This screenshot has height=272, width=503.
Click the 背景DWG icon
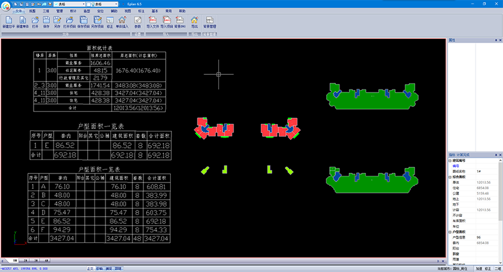[180, 23]
